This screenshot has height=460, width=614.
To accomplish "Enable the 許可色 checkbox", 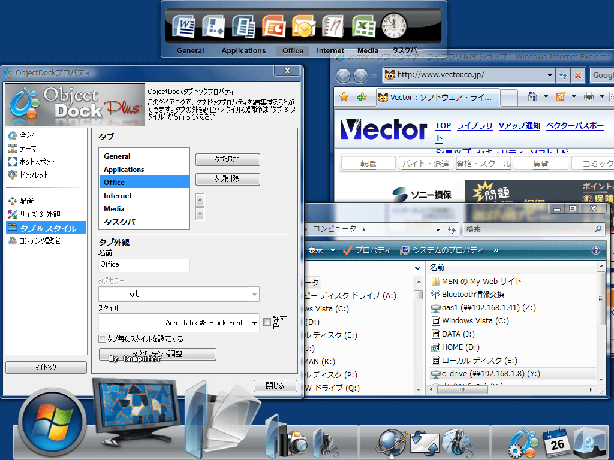I will pos(267,322).
